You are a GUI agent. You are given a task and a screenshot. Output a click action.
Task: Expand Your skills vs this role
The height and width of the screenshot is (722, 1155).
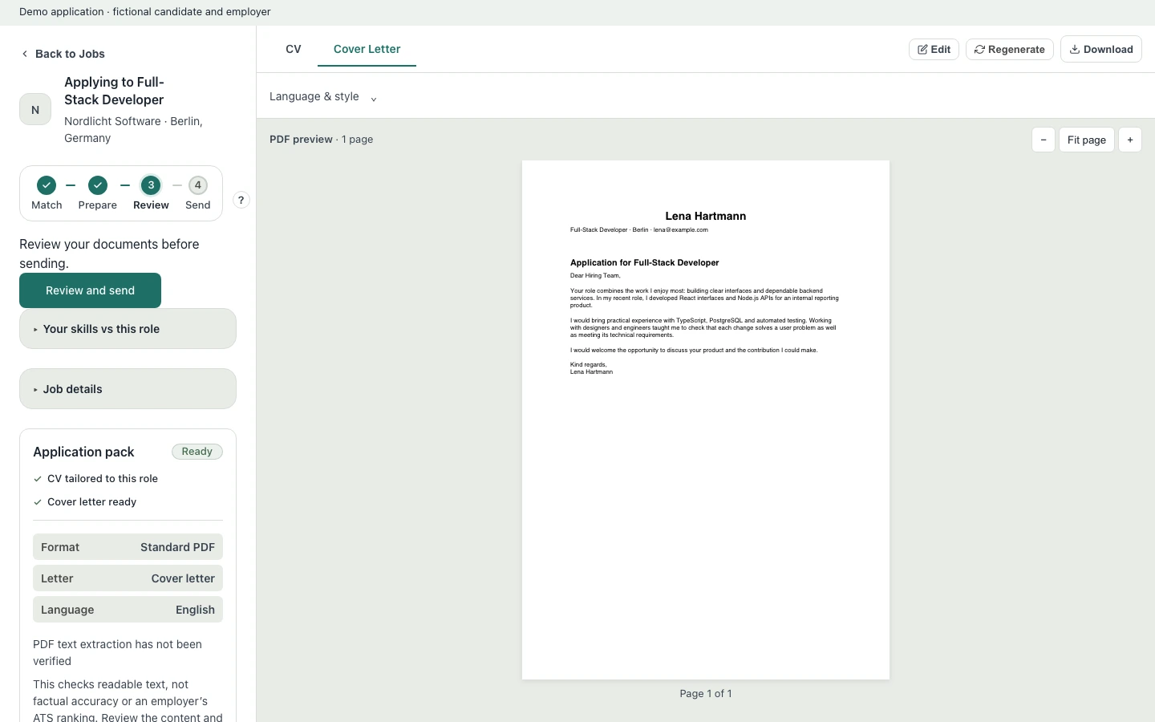click(128, 329)
